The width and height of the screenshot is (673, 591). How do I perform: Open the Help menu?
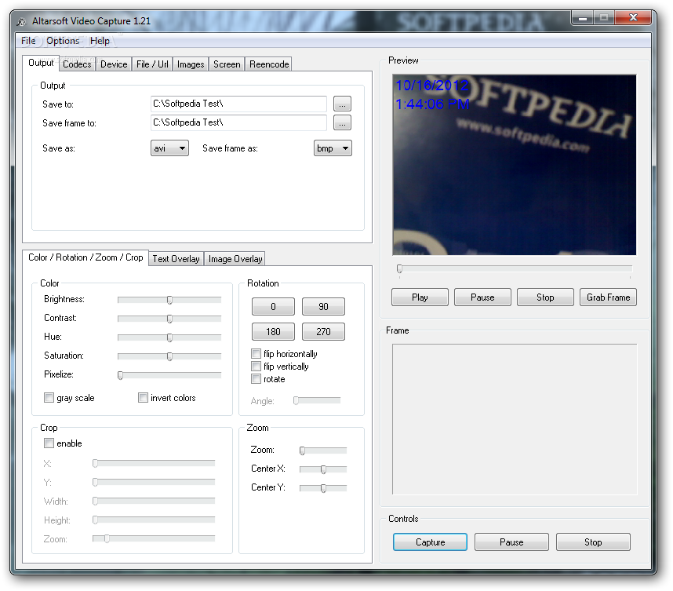pyautogui.click(x=100, y=41)
